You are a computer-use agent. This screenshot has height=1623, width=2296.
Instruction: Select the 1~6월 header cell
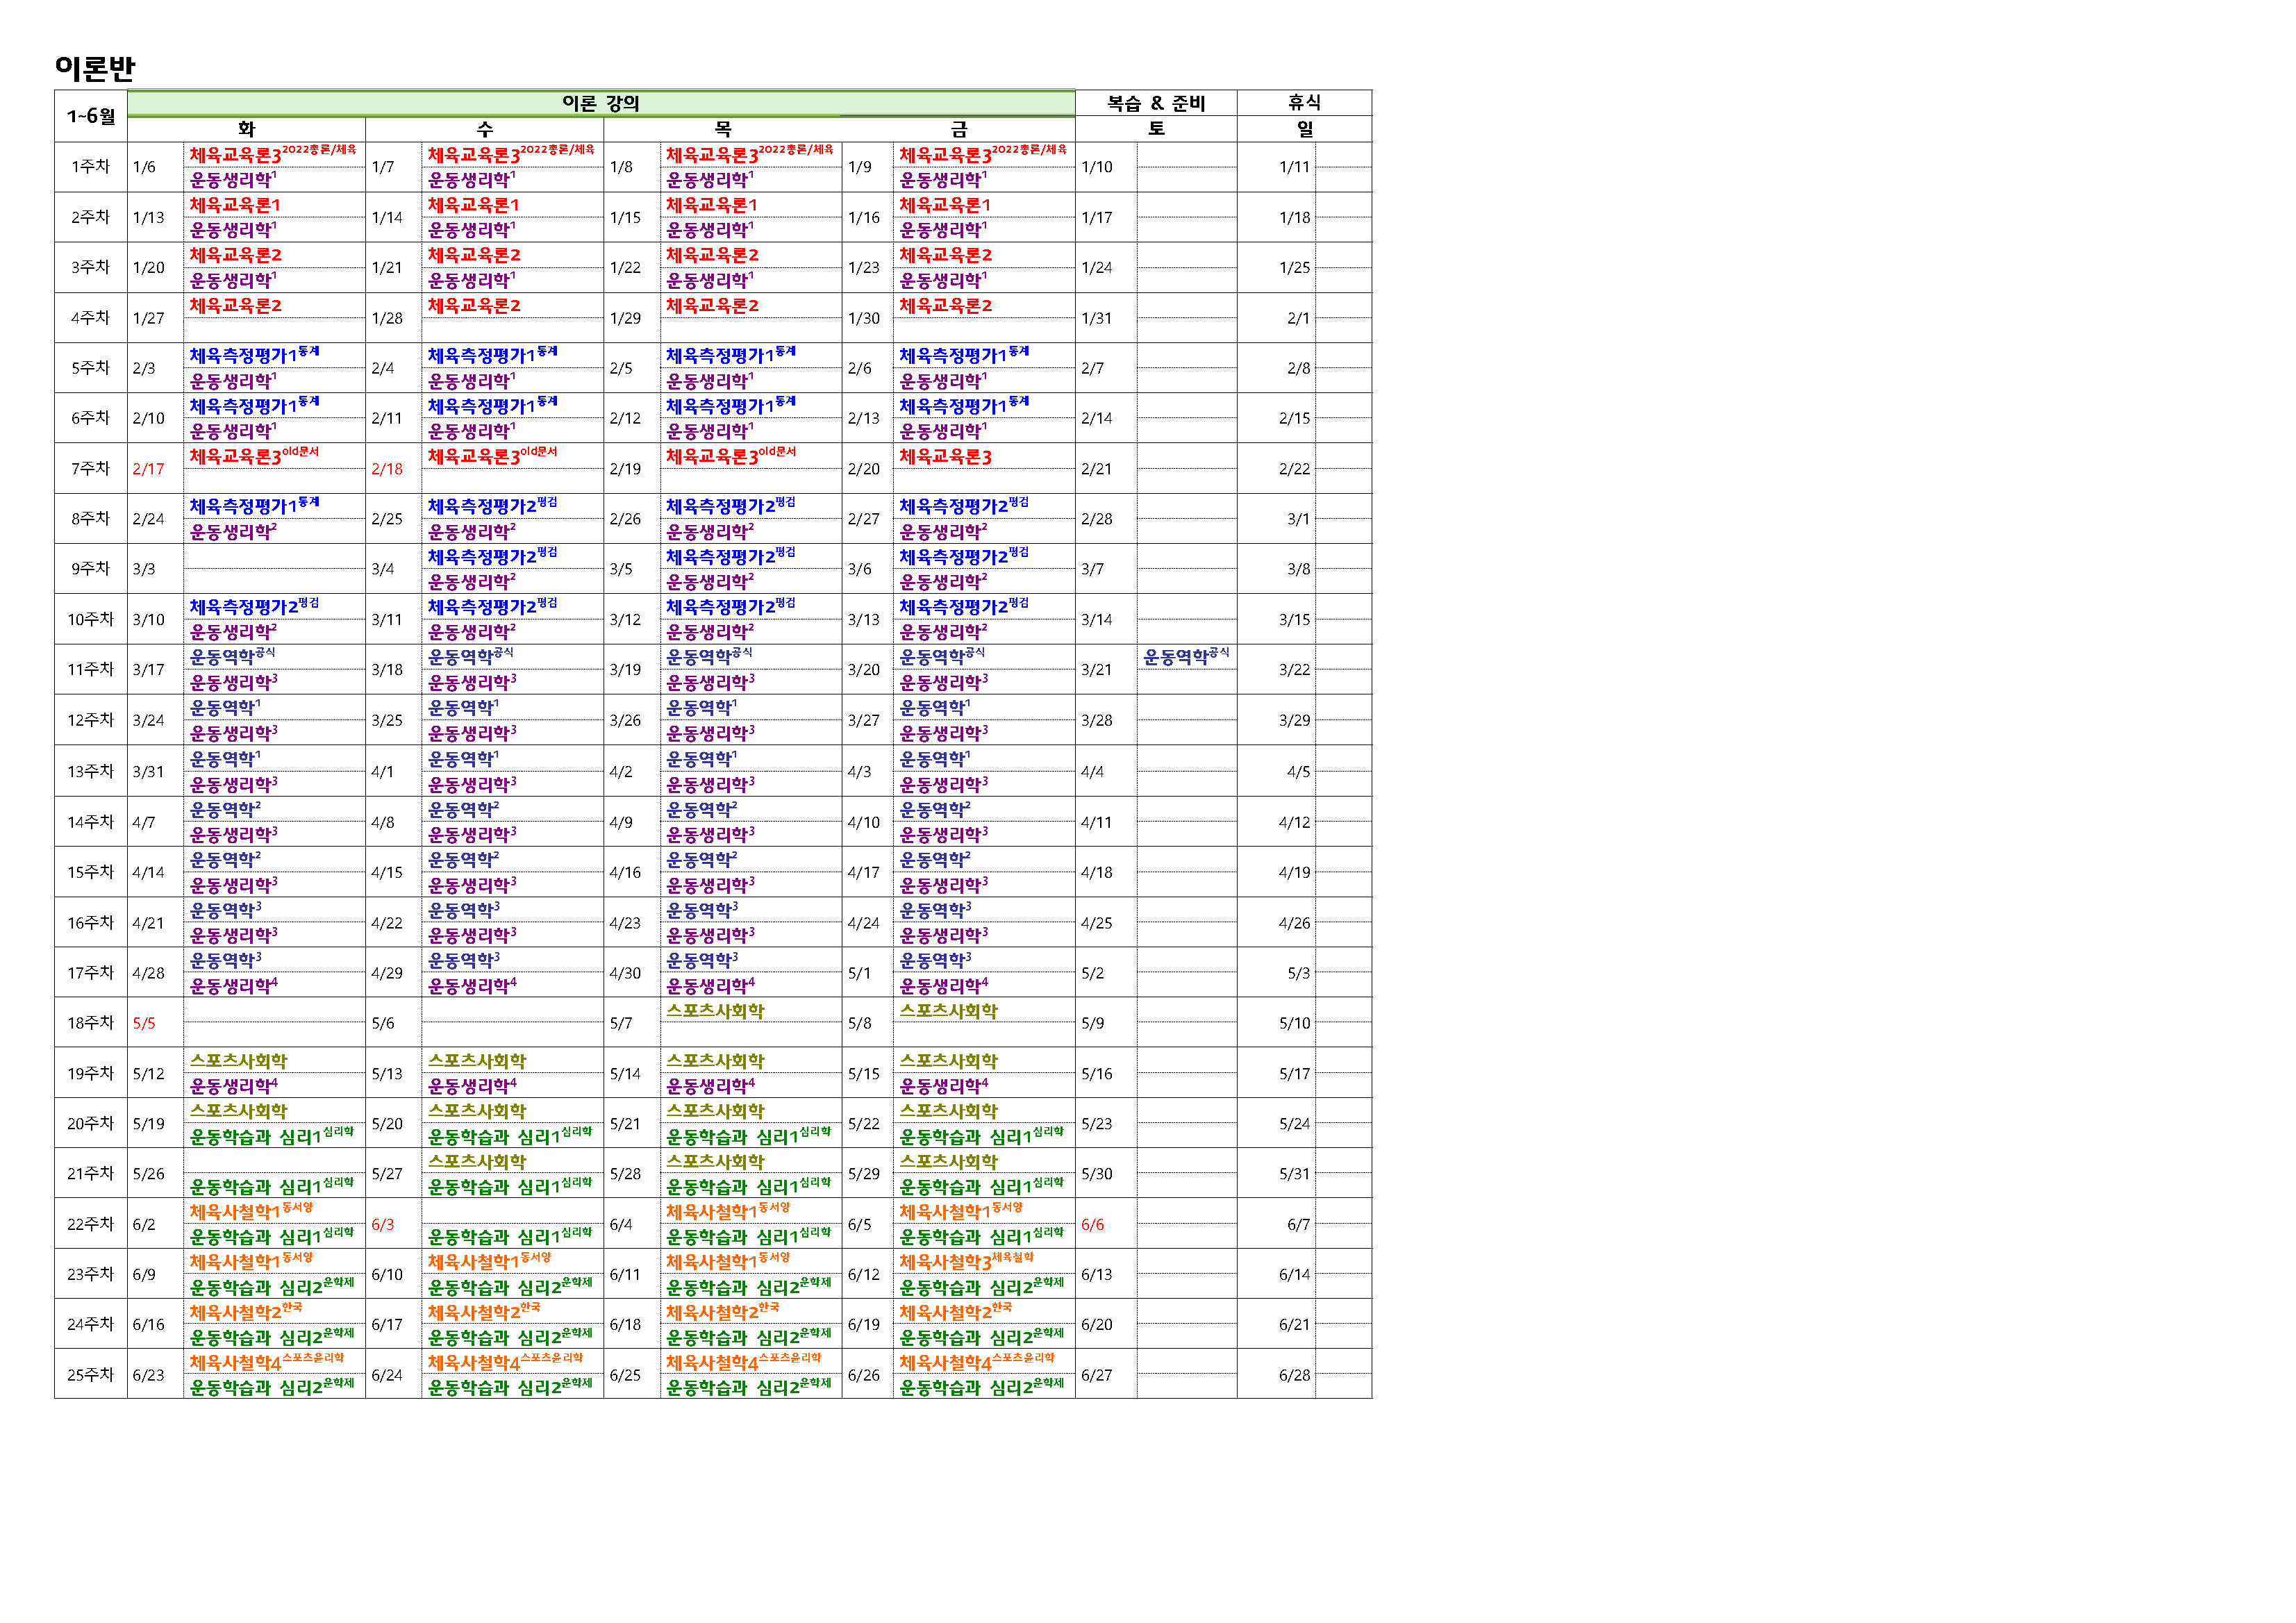pyautogui.click(x=91, y=116)
